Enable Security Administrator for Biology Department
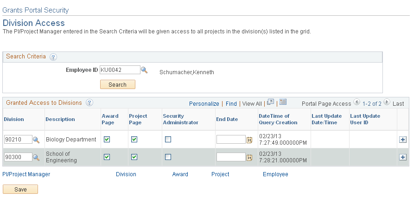 coord(168,139)
